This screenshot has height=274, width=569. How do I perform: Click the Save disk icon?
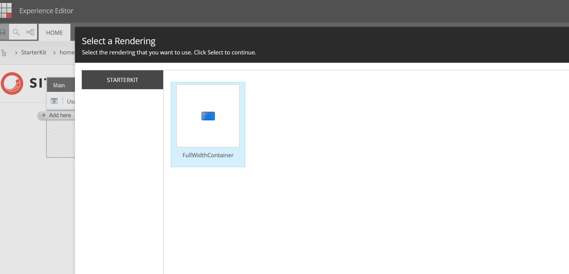(x=3, y=33)
